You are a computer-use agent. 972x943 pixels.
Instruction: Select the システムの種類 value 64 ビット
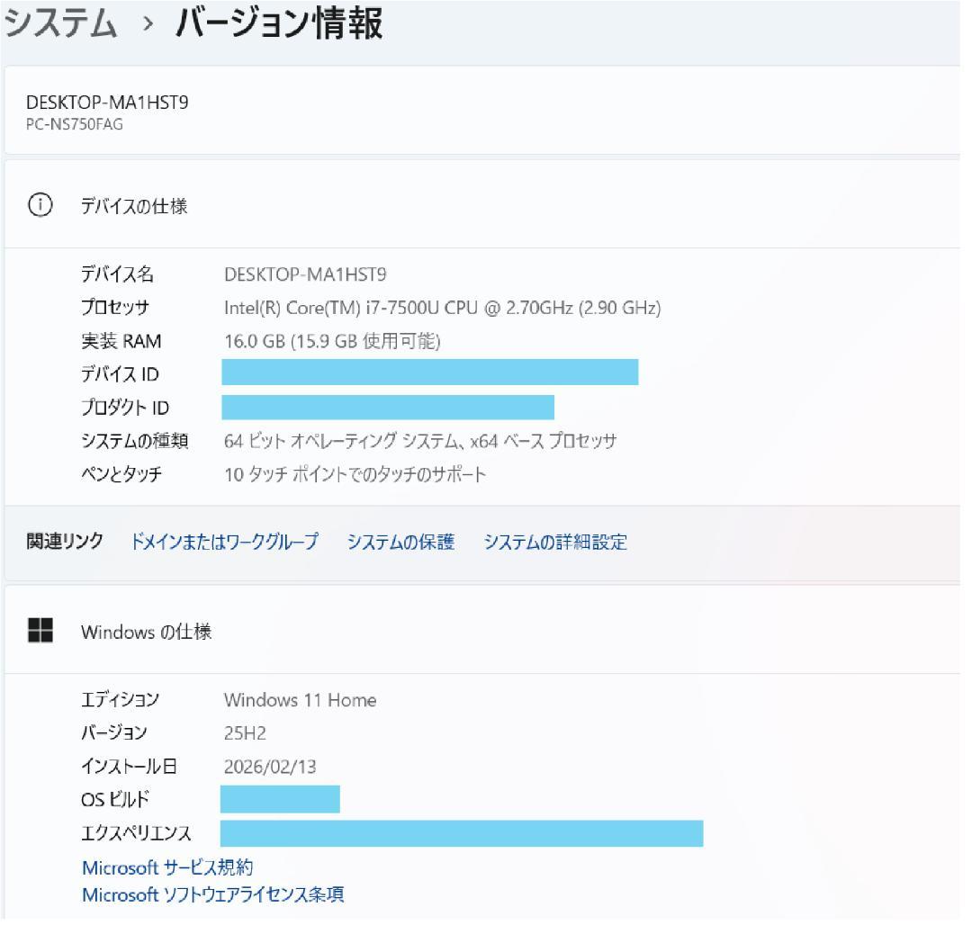(420, 441)
